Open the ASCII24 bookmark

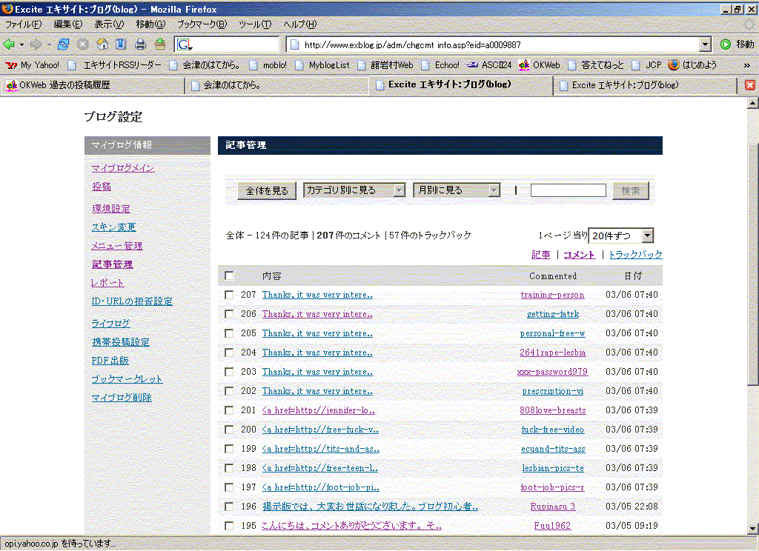click(x=489, y=65)
